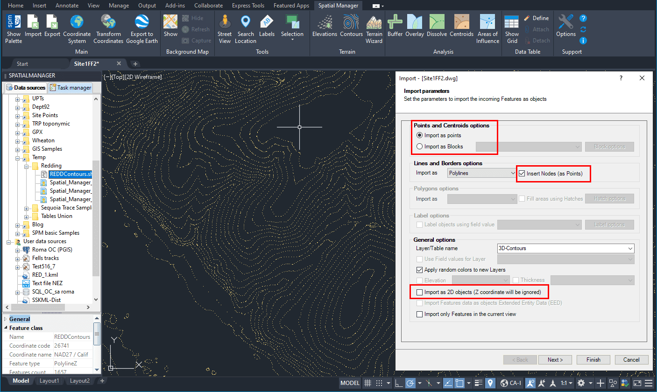Screen dimensions: 657x392
Task: Click the Dissolve analysis tool
Action: [x=437, y=26]
